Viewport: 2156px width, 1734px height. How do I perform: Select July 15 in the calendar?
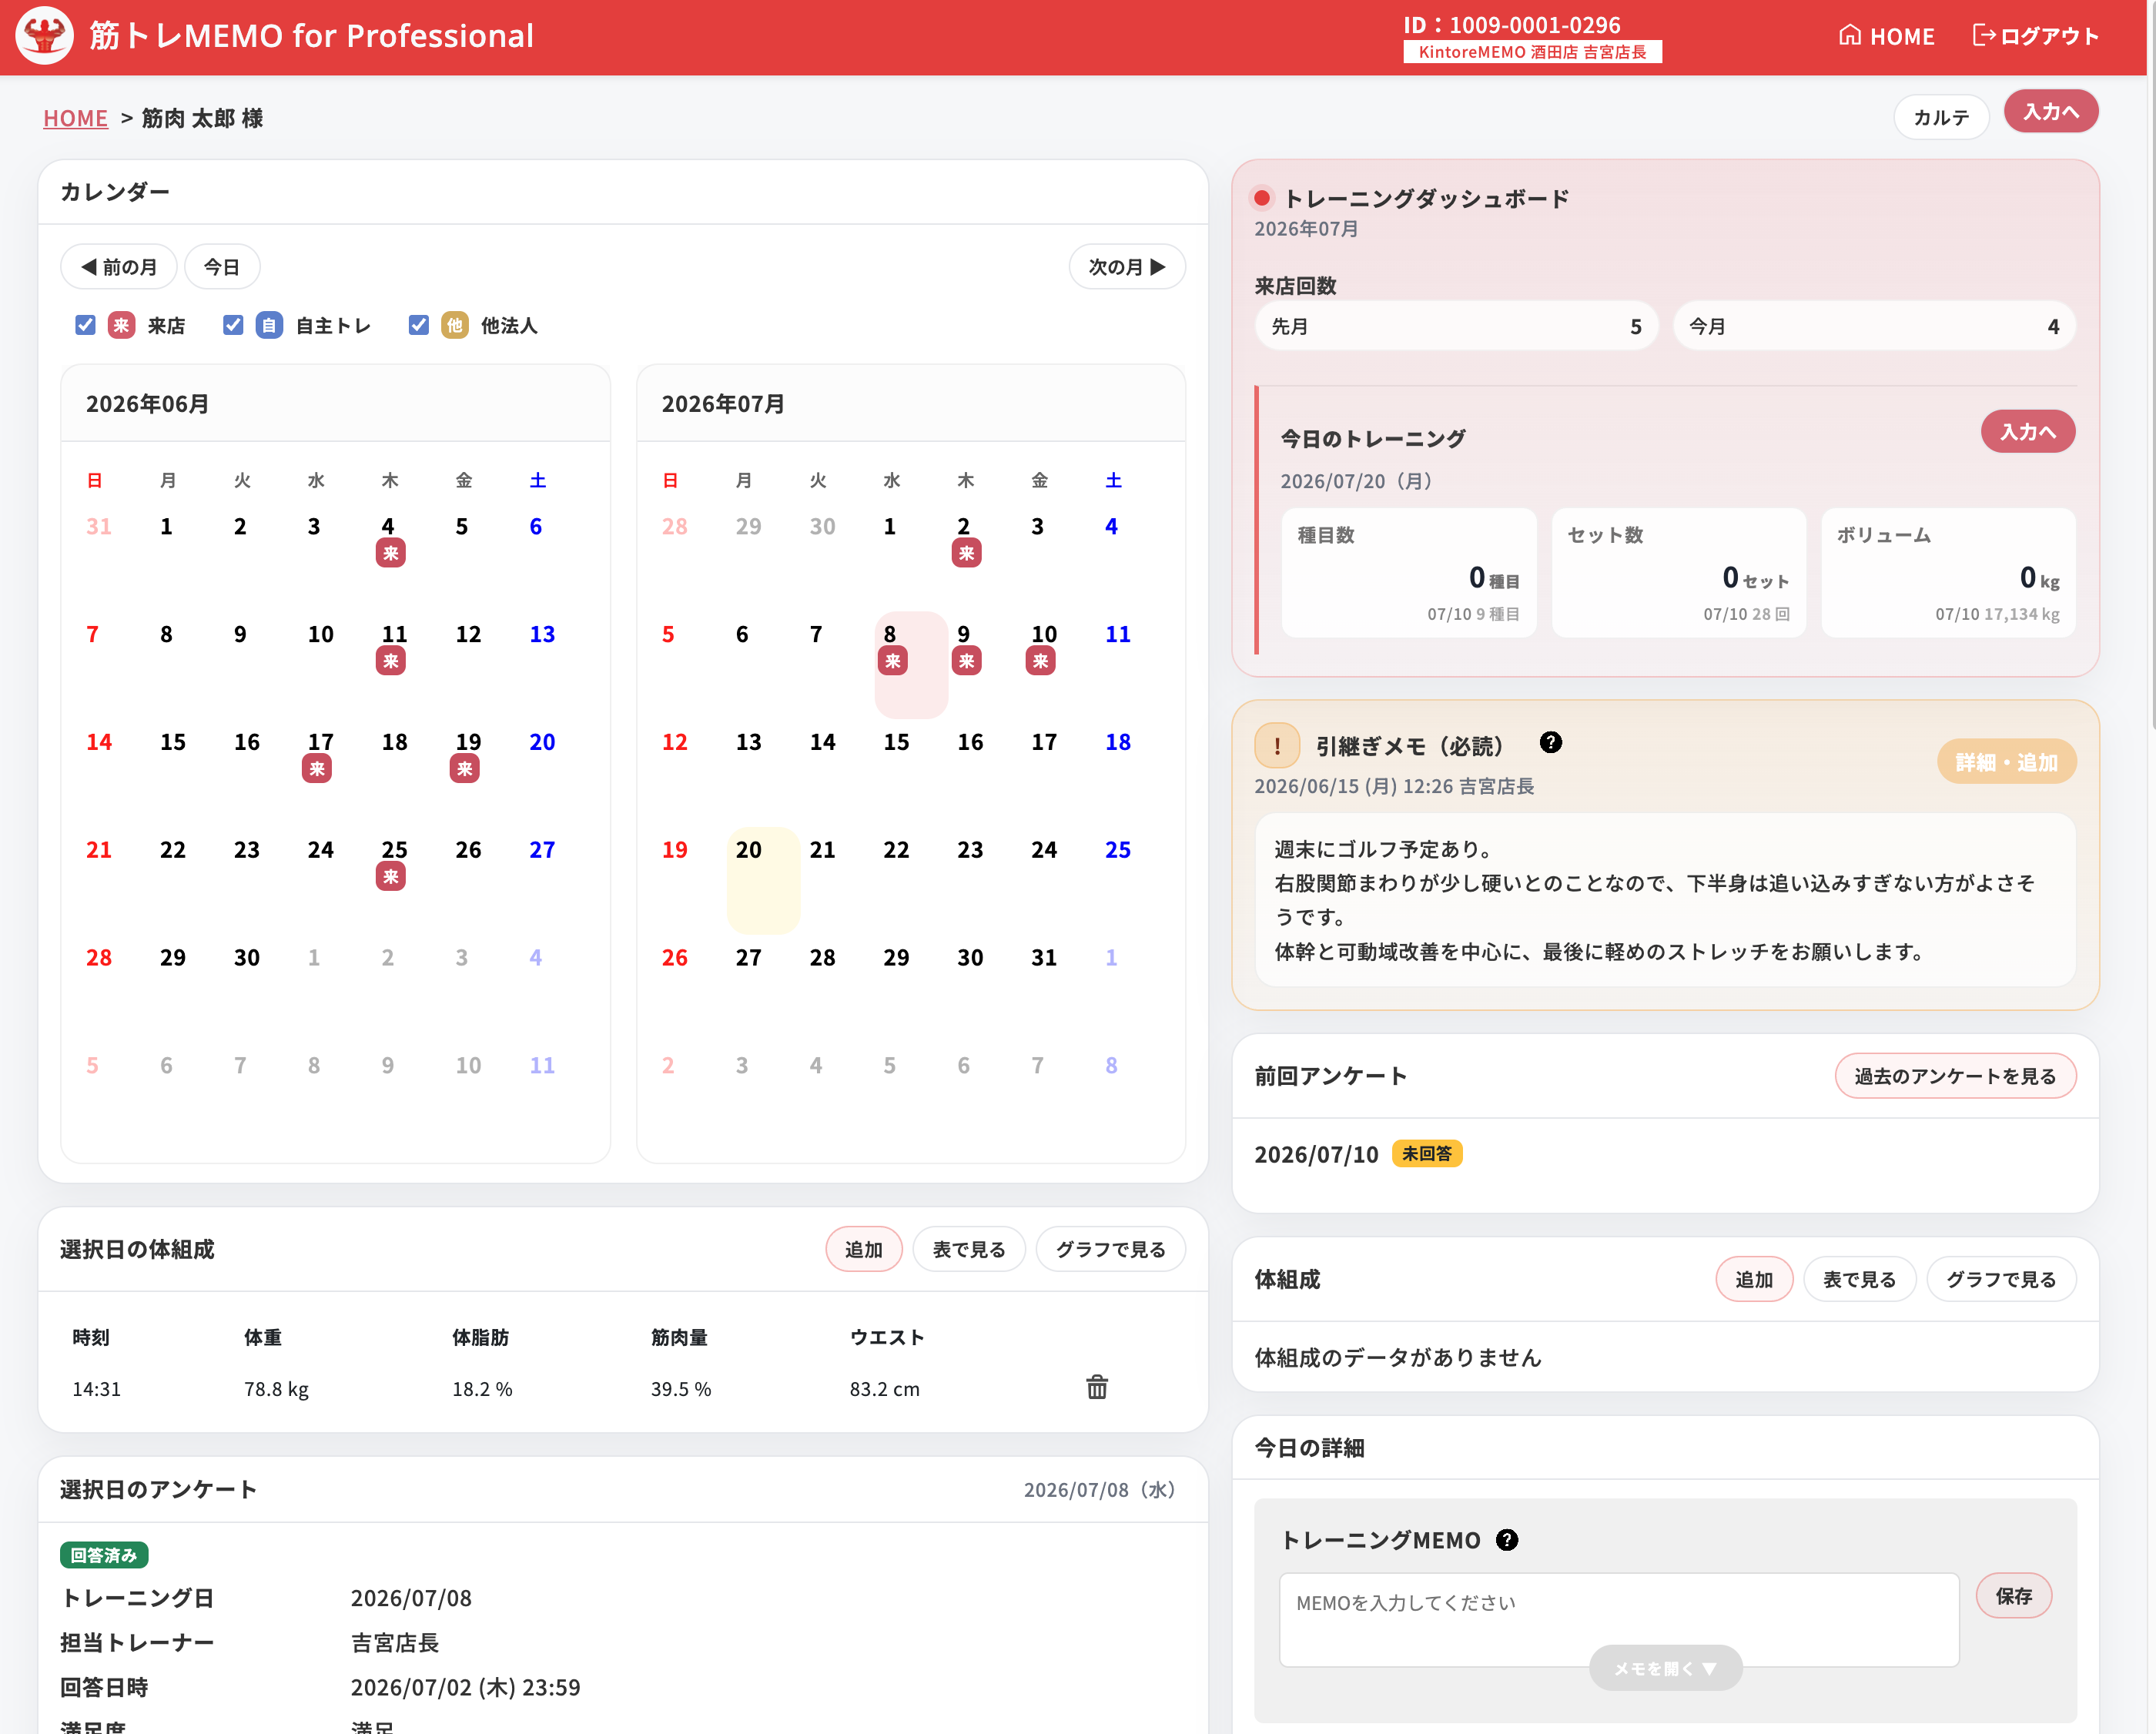896,742
